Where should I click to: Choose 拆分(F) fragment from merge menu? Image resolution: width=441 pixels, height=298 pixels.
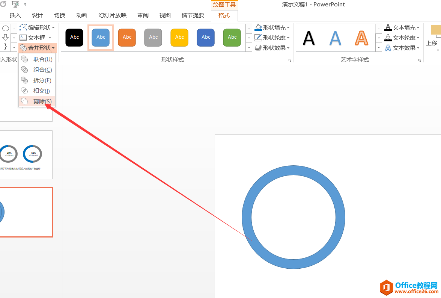click(37, 80)
